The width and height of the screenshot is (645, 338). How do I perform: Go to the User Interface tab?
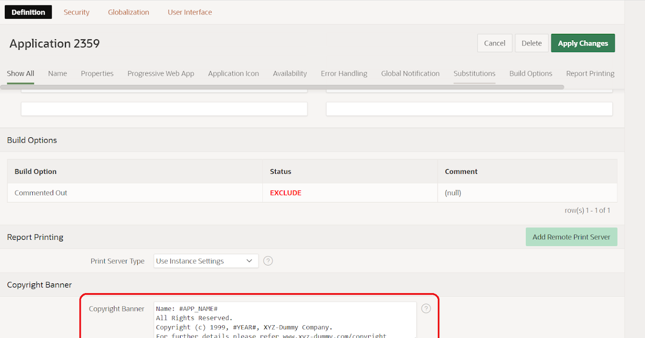tap(190, 12)
